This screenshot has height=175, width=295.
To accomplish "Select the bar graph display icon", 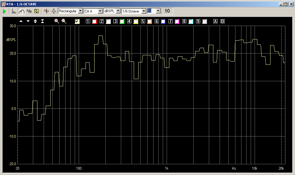I will (14, 11).
